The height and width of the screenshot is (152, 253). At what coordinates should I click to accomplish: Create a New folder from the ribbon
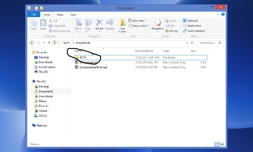122,25
